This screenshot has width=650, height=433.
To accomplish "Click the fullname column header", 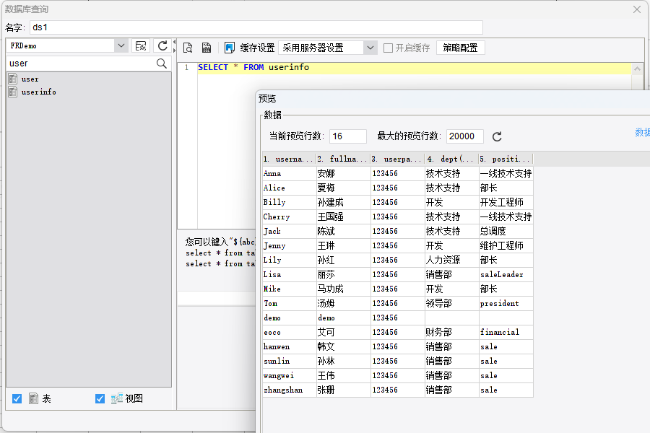I will [343, 159].
